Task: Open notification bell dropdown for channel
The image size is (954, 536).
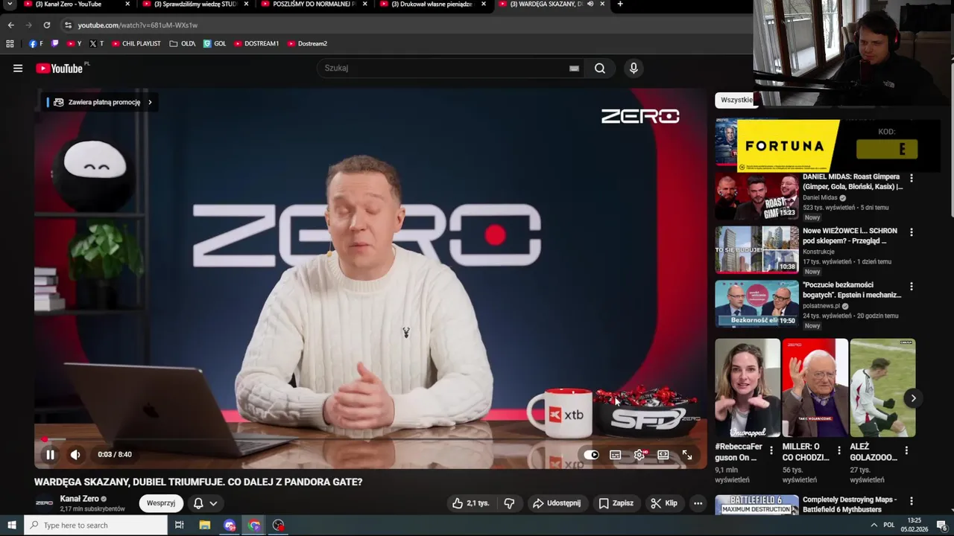Action: click(x=205, y=503)
